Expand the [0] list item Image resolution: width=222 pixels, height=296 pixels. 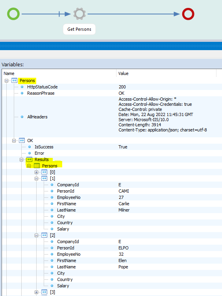(x=36, y=172)
